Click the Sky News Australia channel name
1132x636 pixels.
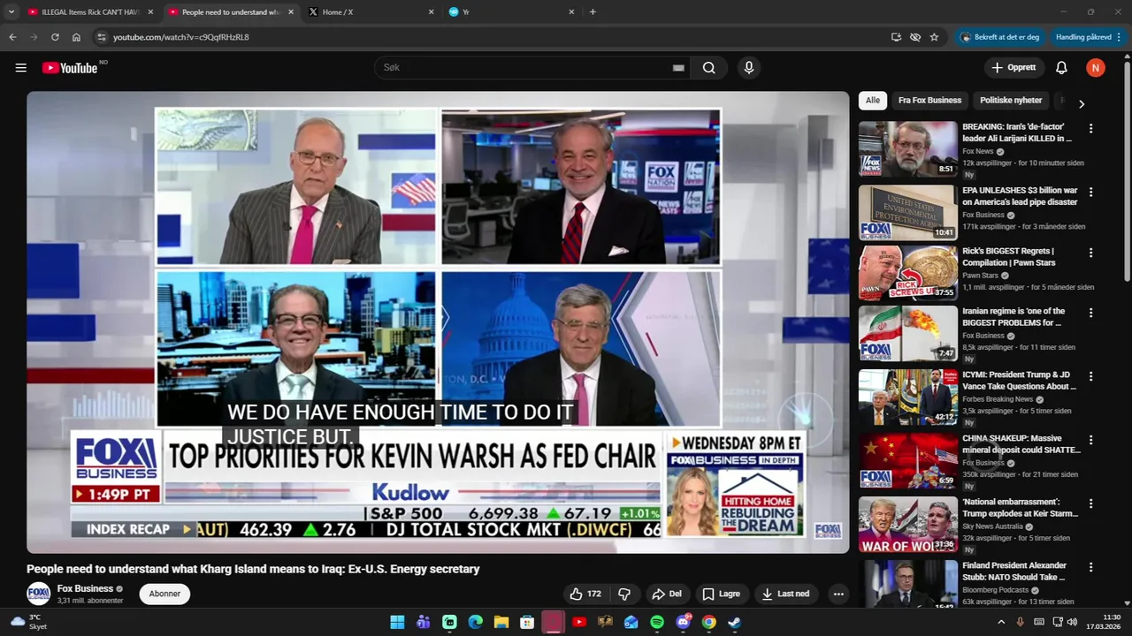992,526
